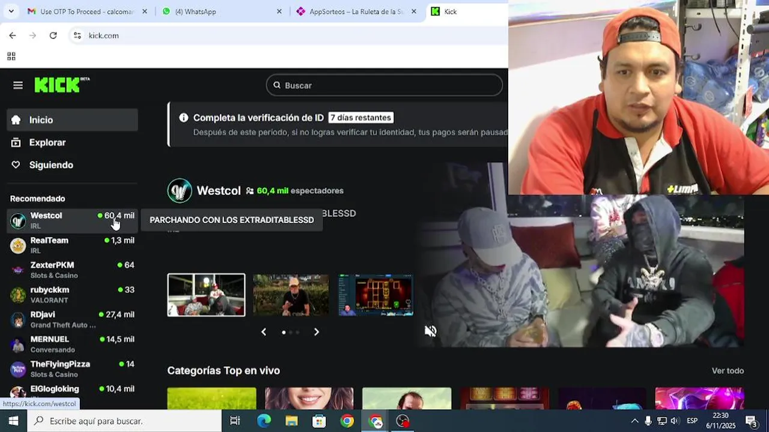Reload the Kick page

53,35
